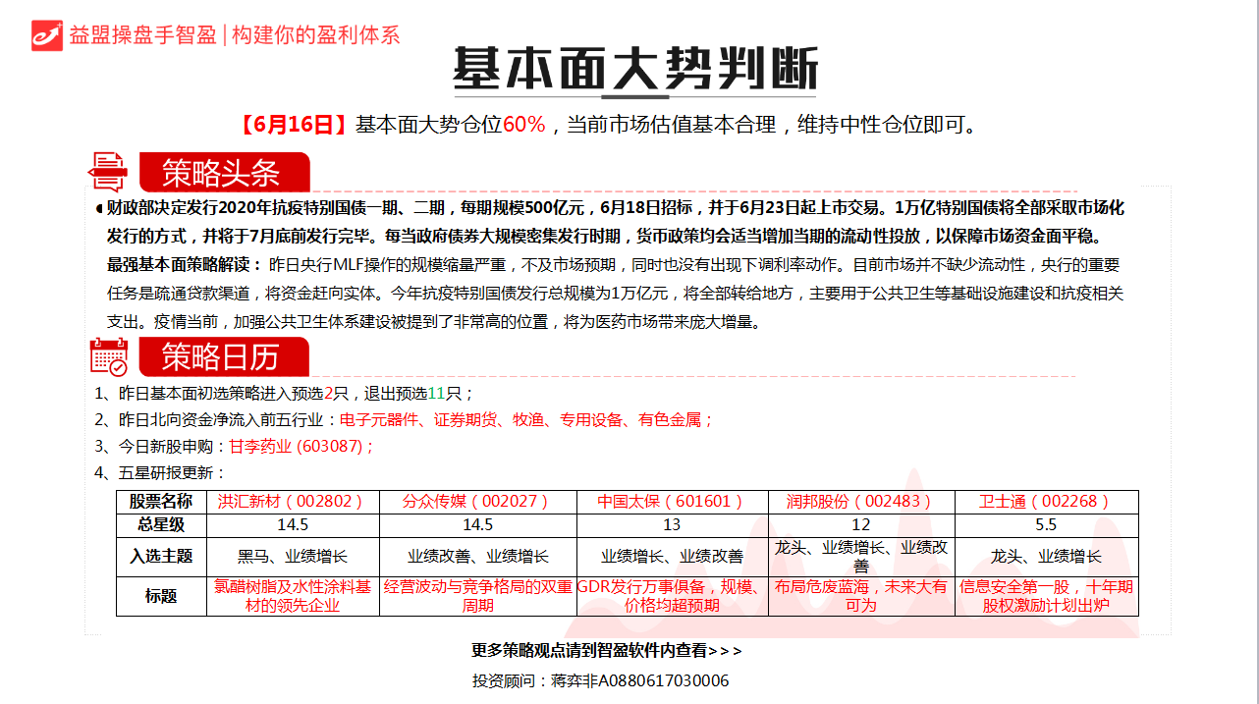Click the 总星级 row label
Screen dimensions: 1259x704
pyautogui.click(x=162, y=525)
